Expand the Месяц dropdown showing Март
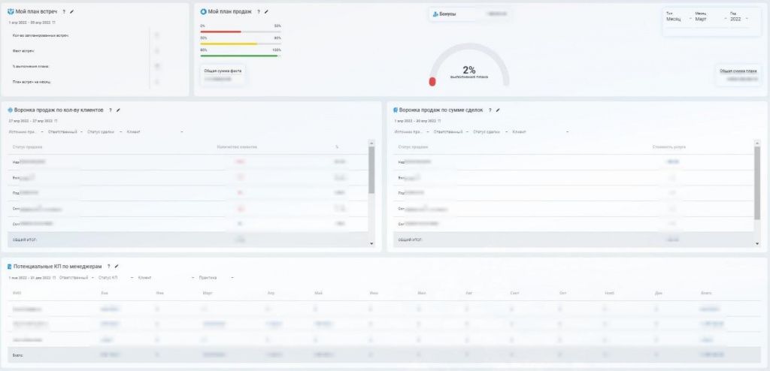 click(x=707, y=19)
